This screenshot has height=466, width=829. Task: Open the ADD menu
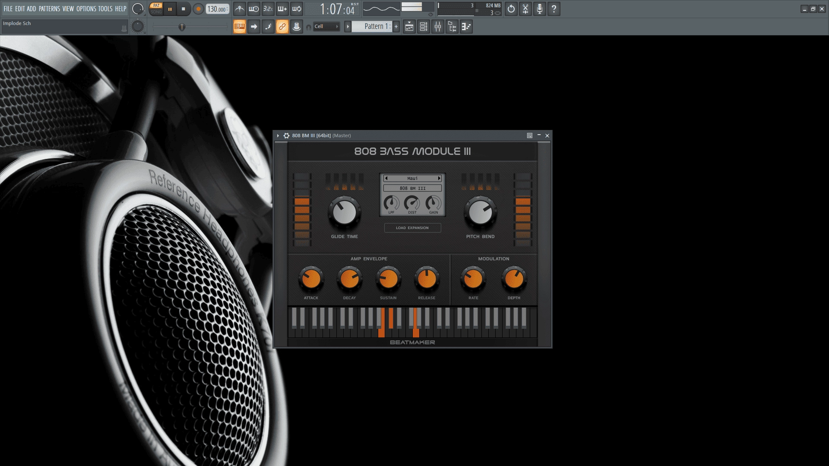(32, 9)
